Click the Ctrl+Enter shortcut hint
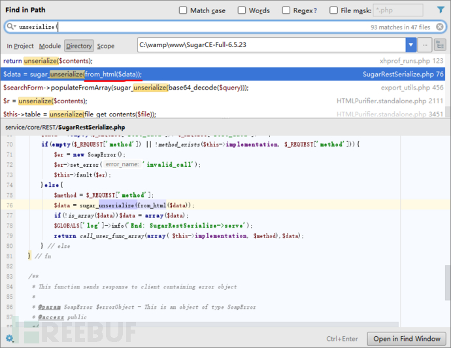The height and width of the screenshot is (348, 451). pos(342,339)
